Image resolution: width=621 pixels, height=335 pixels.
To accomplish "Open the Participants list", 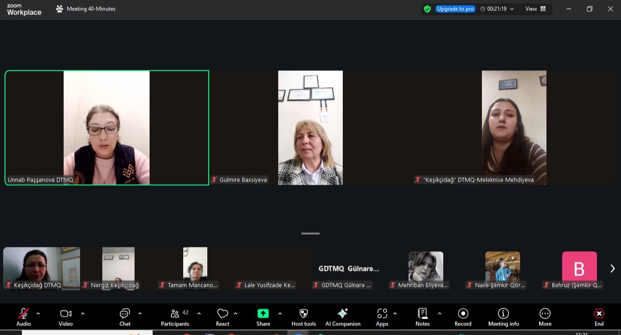I will (x=175, y=317).
